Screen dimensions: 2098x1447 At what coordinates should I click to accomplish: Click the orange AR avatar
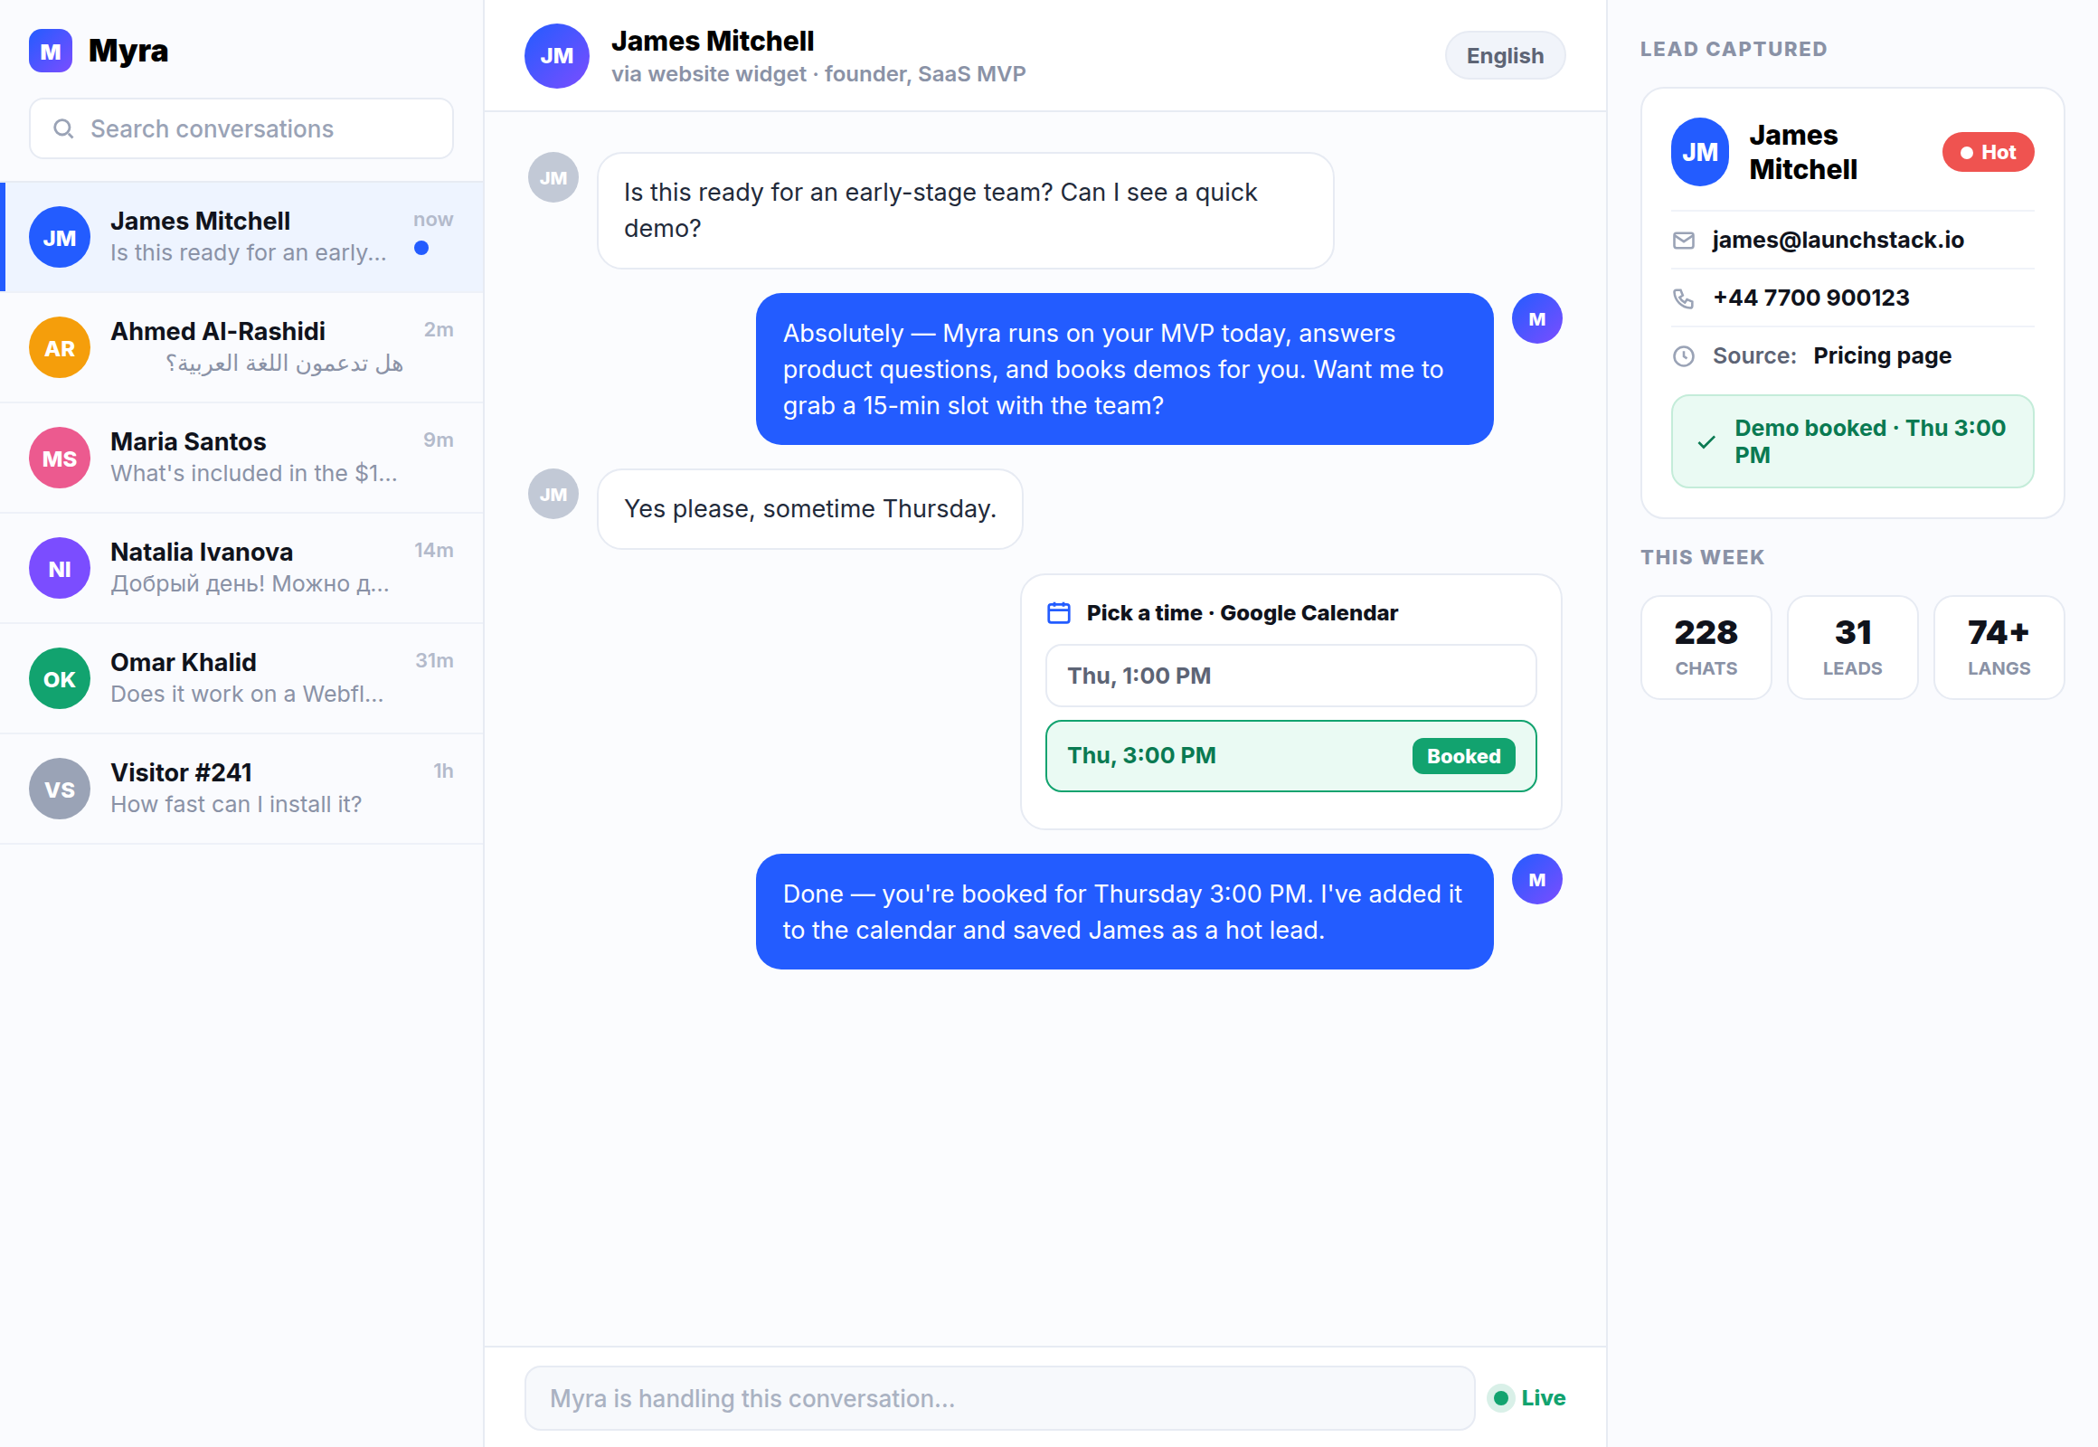60,348
